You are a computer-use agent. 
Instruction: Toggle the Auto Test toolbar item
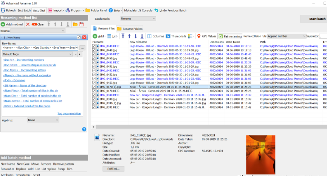pyautogui.click(x=39, y=11)
